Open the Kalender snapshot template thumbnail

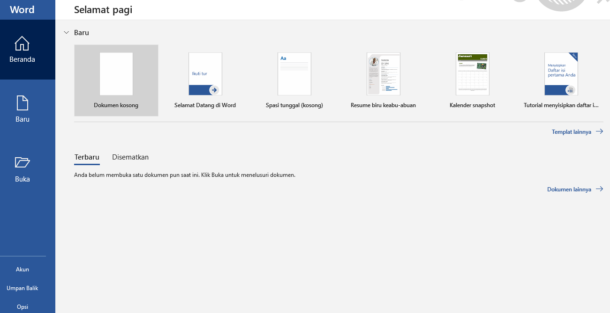(x=473, y=74)
